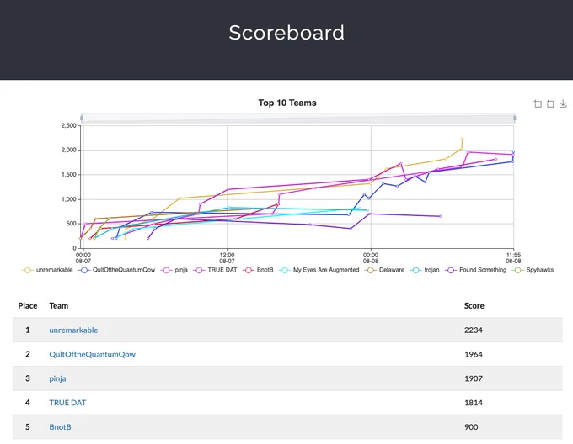Image resolution: width=573 pixels, height=444 pixels.
Task: Click place number 2 in the table
Action: click(28, 354)
